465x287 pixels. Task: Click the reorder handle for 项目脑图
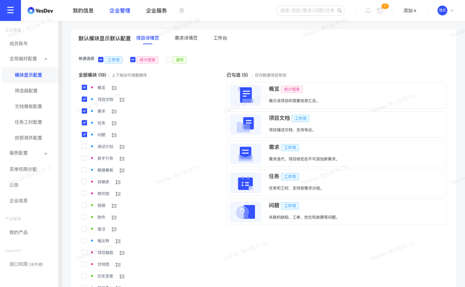point(122,253)
